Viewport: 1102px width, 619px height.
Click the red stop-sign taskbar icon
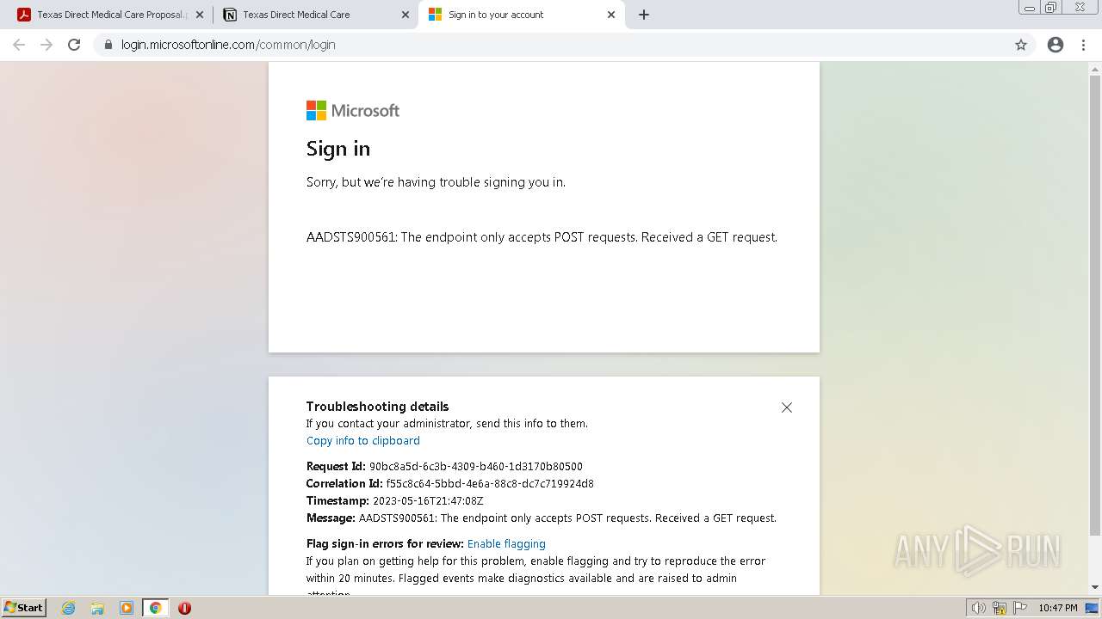(184, 608)
